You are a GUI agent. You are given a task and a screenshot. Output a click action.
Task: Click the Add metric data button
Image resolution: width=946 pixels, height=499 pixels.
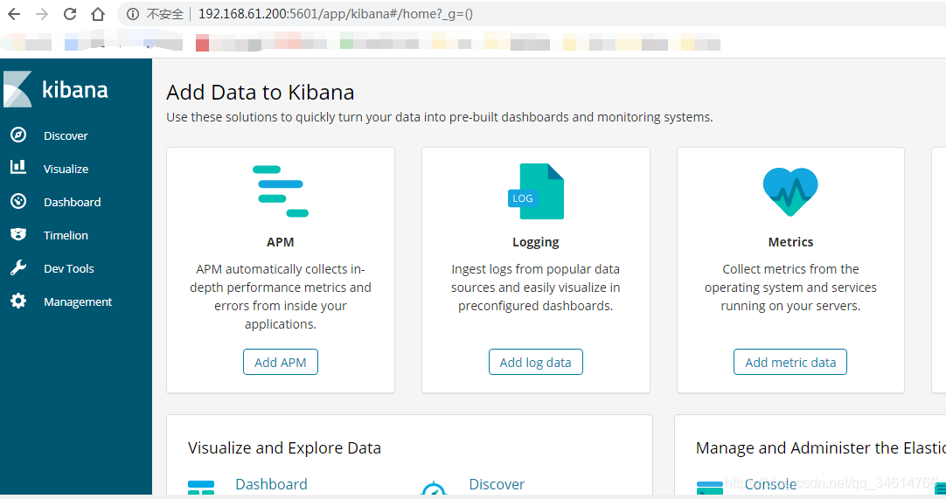tap(790, 362)
